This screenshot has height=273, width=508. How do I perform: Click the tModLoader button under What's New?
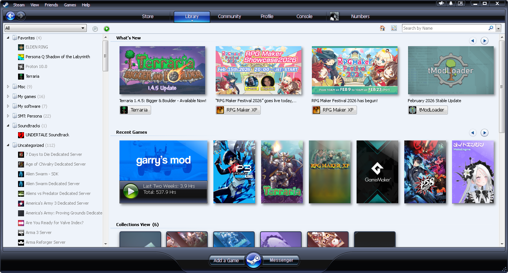[428, 110]
